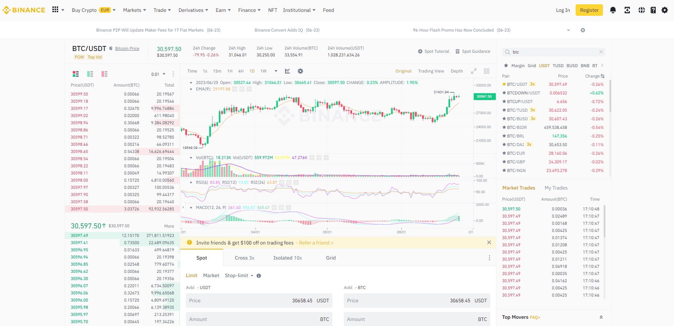
Task: Open order form more options menu
Action: click(490, 258)
